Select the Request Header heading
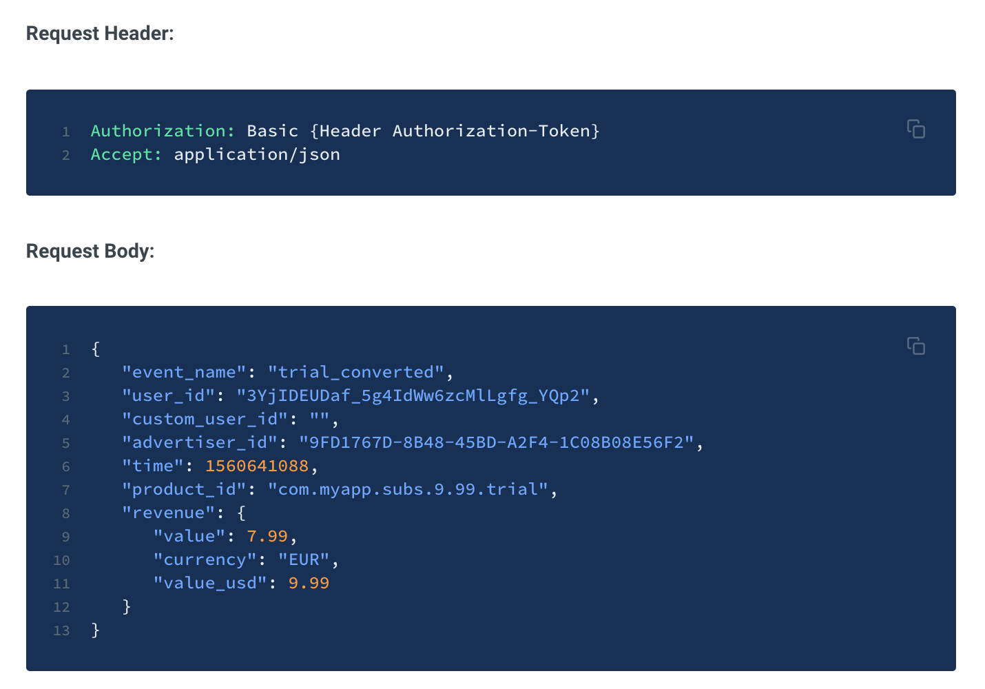985x689 pixels. (x=99, y=33)
